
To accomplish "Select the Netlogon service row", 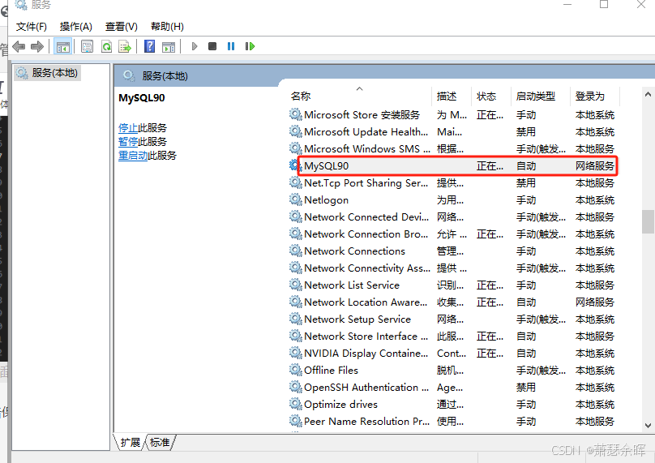I will (326, 200).
